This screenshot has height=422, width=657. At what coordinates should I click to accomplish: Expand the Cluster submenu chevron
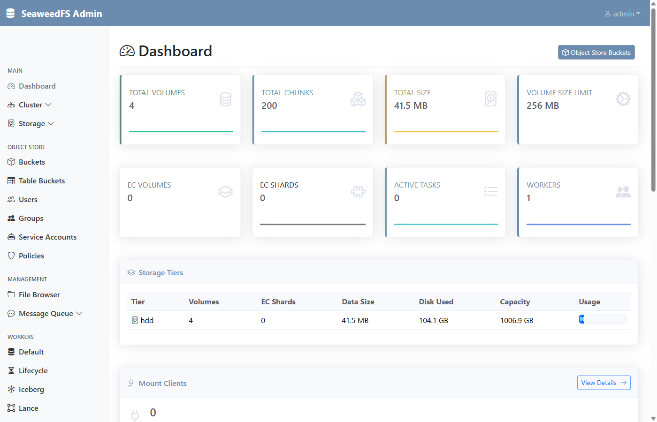[48, 105]
